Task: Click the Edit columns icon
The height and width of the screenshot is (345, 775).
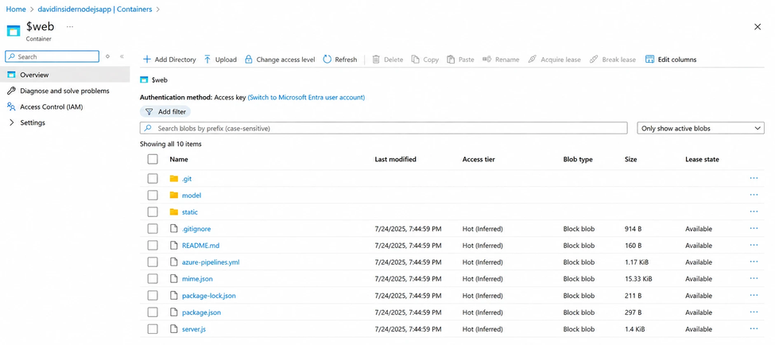Action: tap(649, 60)
